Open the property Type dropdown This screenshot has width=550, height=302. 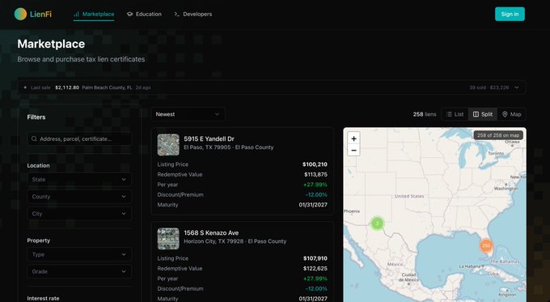pyautogui.click(x=79, y=254)
